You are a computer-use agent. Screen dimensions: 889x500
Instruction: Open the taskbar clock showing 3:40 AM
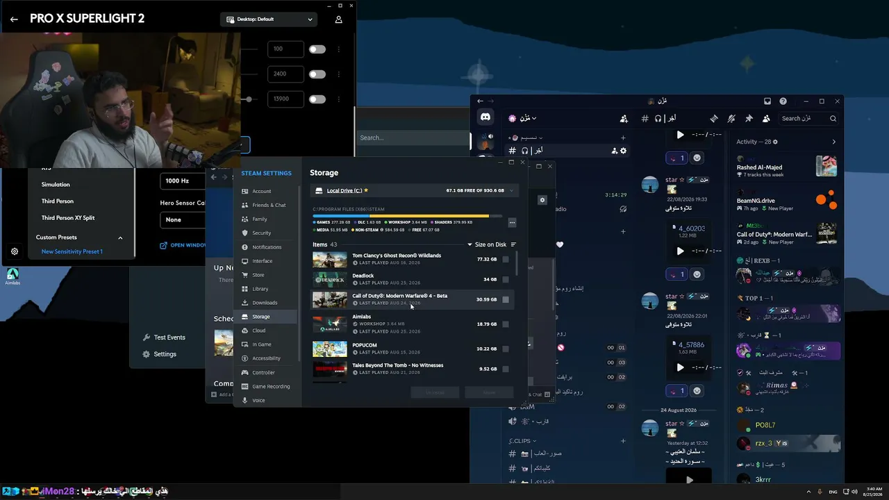pos(872,491)
